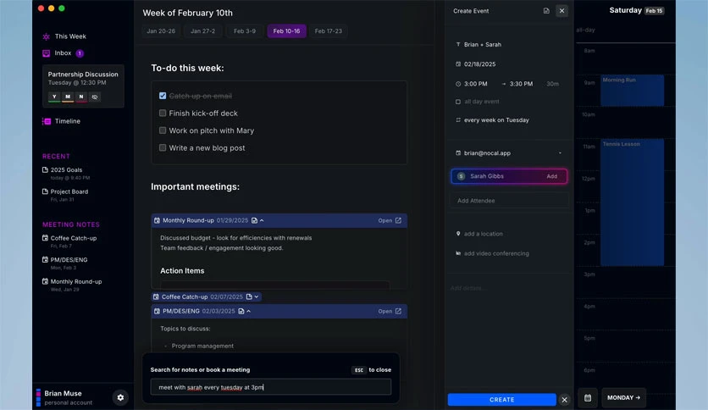Image resolution: width=708 pixels, height=410 pixels.
Task: Click Add next to Sarah Gibbs
Action: coord(552,176)
